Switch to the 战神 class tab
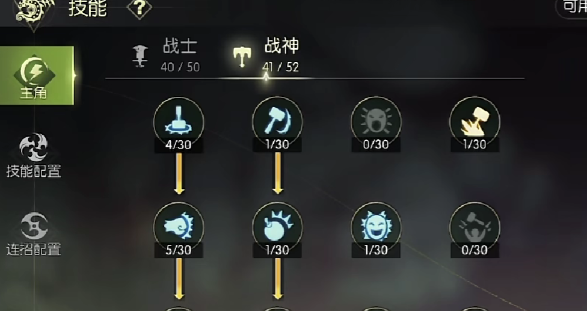587x311 pixels. tap(266, 56)
